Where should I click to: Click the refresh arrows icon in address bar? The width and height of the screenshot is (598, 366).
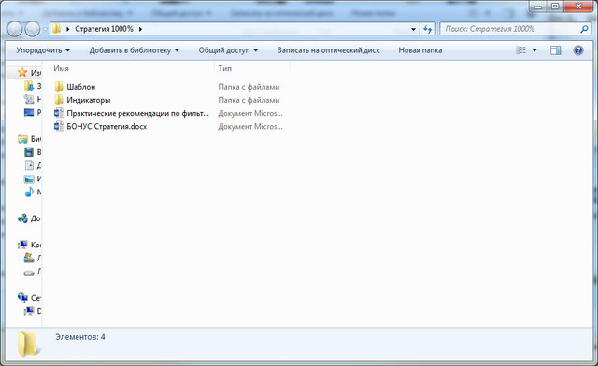pos(428,29)
